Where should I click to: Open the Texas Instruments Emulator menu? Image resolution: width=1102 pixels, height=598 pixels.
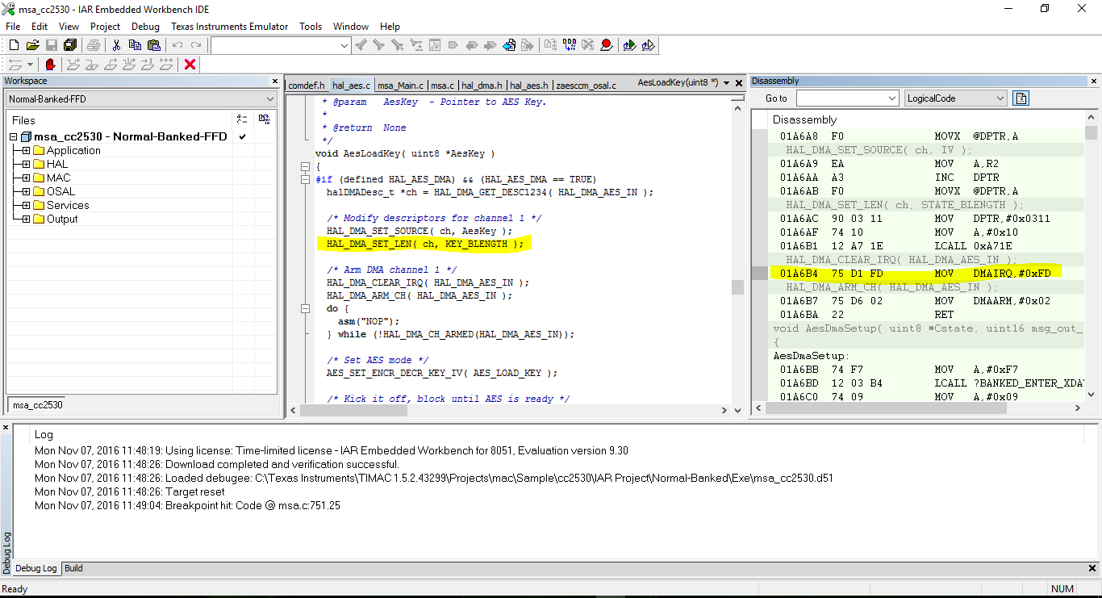(229, 27)
